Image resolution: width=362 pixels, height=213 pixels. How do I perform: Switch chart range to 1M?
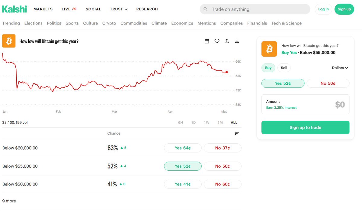[220, 123]
